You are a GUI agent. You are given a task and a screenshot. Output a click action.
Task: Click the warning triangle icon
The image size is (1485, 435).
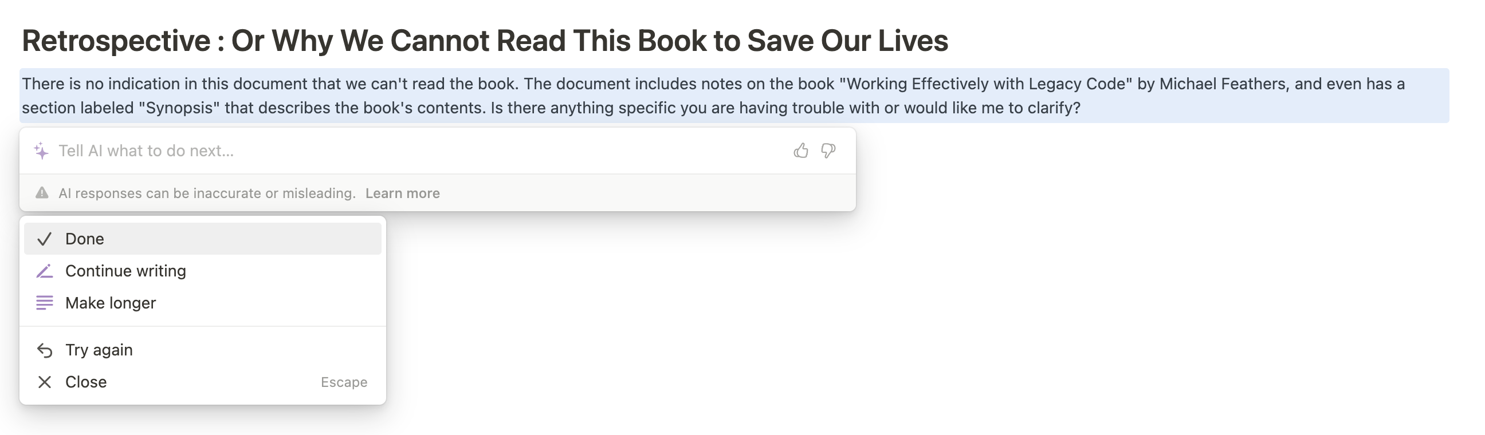coord(41,193)
